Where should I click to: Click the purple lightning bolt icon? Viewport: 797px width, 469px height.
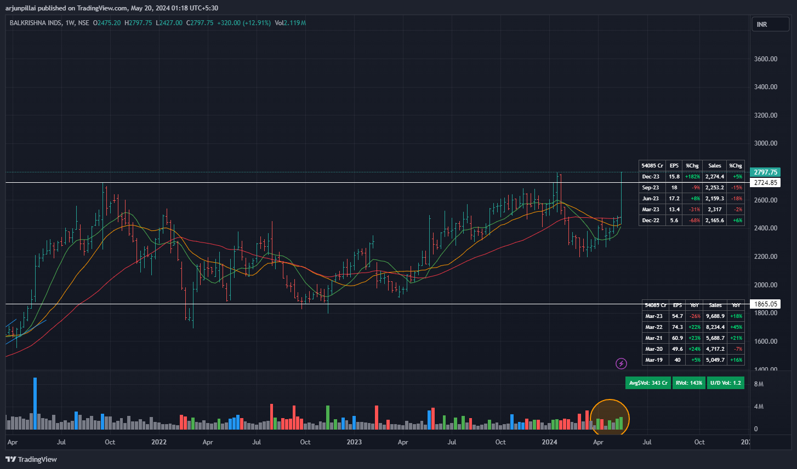coord(621,363)
